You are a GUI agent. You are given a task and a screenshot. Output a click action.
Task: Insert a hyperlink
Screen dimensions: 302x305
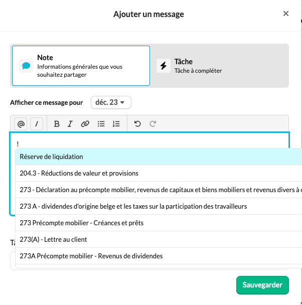(85, 124)
